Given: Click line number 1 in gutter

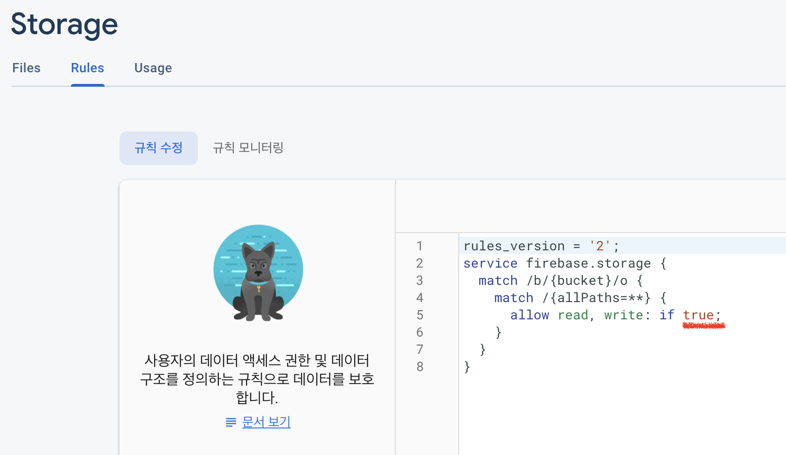Looking at the screenshot, I should coord(420,246).
